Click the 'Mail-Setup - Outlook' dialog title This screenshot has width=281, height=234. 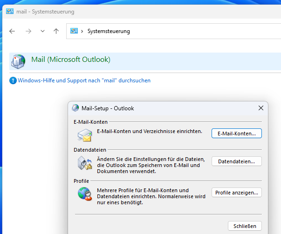coord(108,108)
